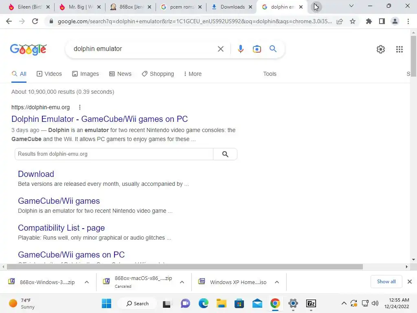Toggle the Chrome side panel icon
417x313 pixels.
click(382, 21)
